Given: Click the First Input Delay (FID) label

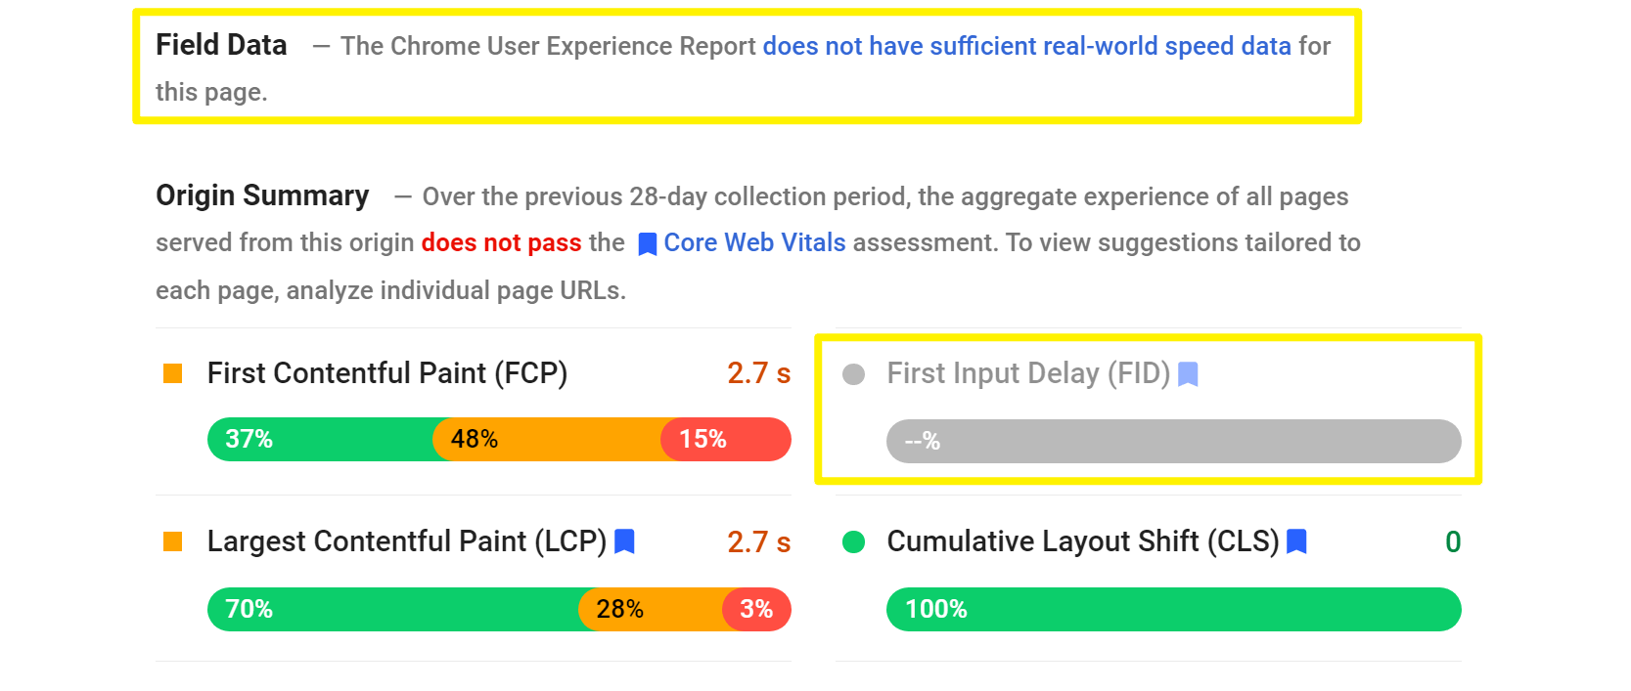Looking at the screenshot, I should click(x=1026, y=373).
